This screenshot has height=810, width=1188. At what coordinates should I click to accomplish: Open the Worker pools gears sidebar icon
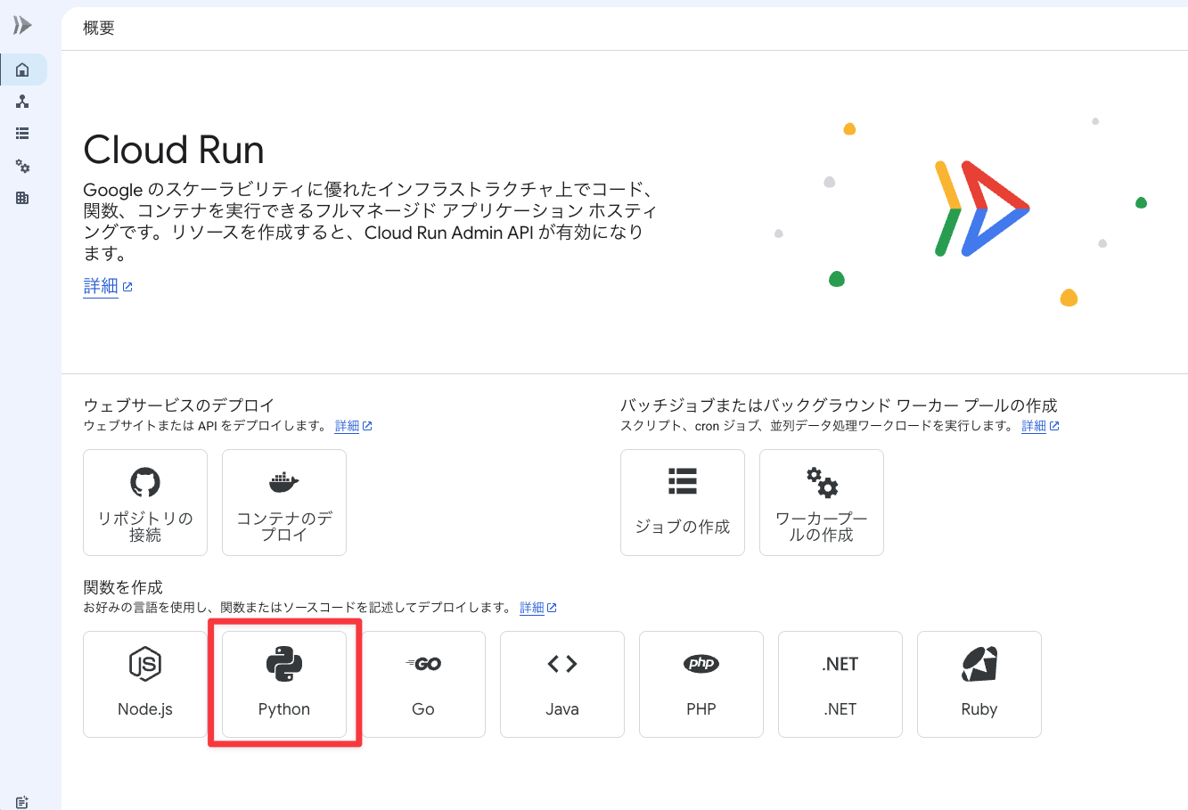coord(23,166)
